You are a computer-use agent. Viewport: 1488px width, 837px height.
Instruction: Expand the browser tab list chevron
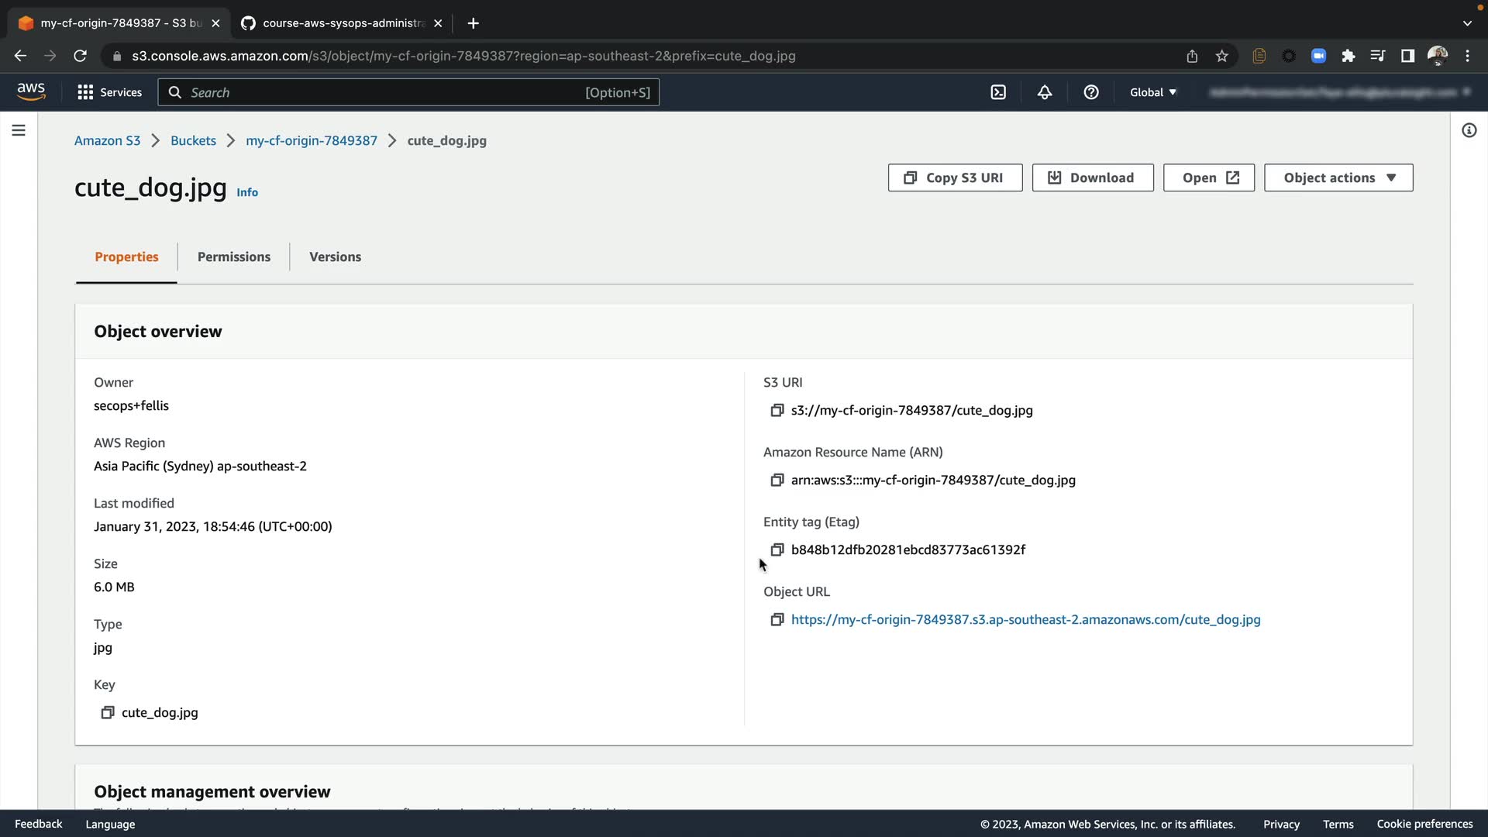pyautogui.click(x=1467, y=23)
